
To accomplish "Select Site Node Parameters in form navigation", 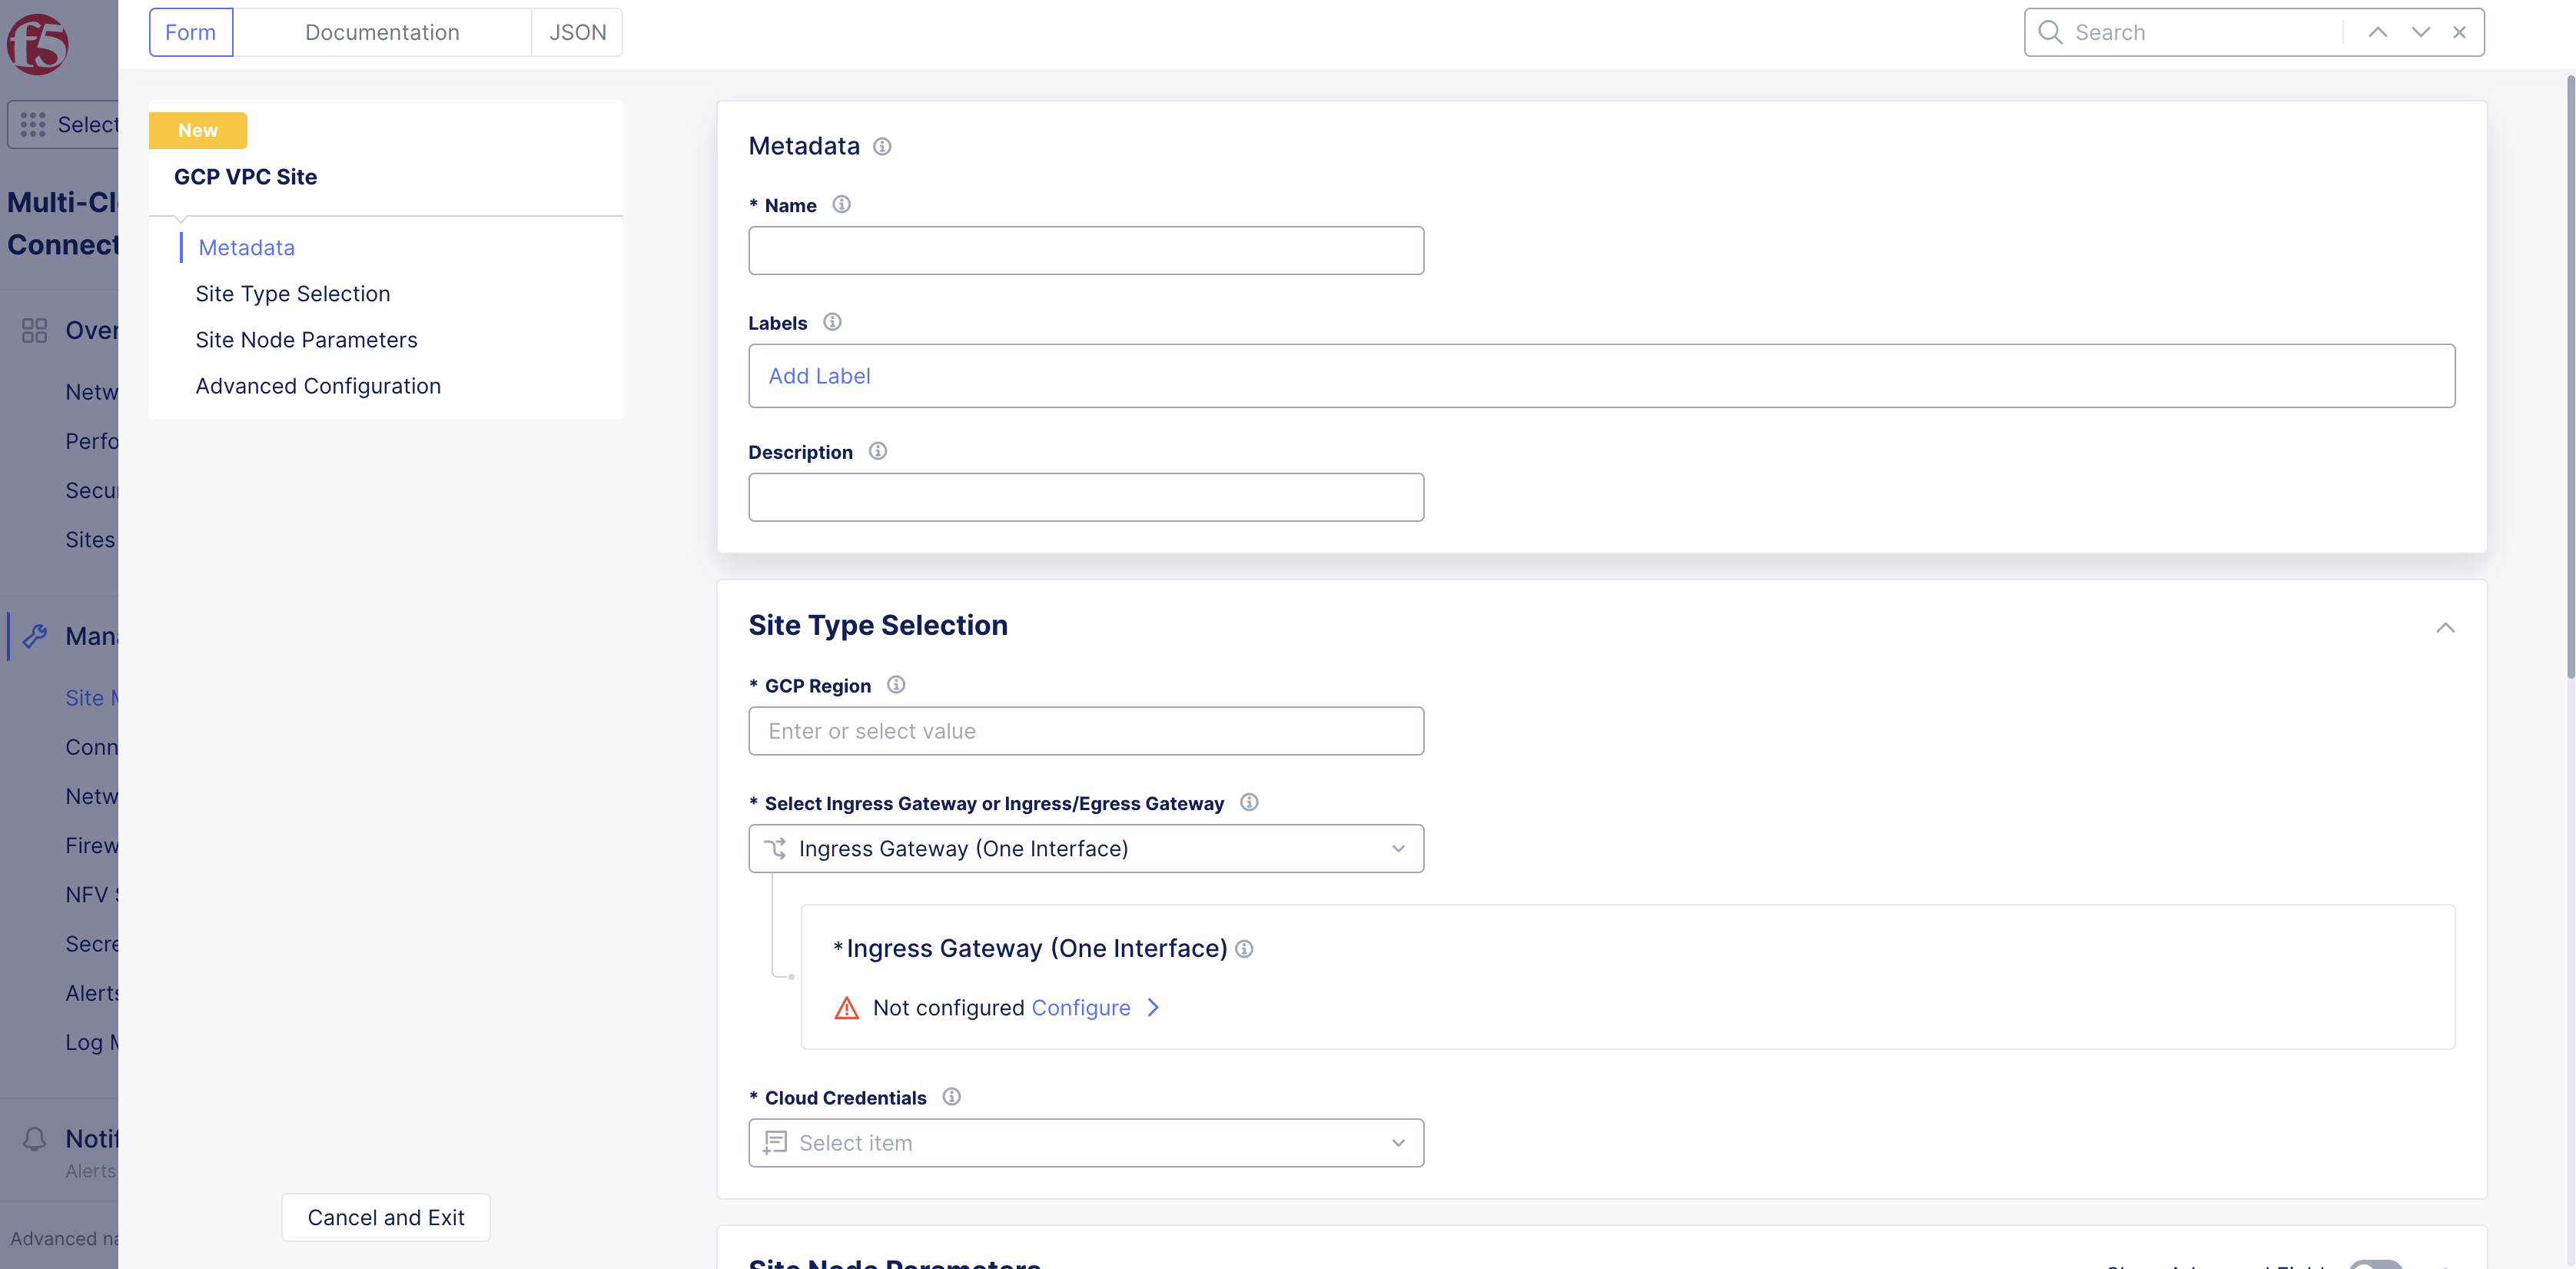I will coord(307,339).
